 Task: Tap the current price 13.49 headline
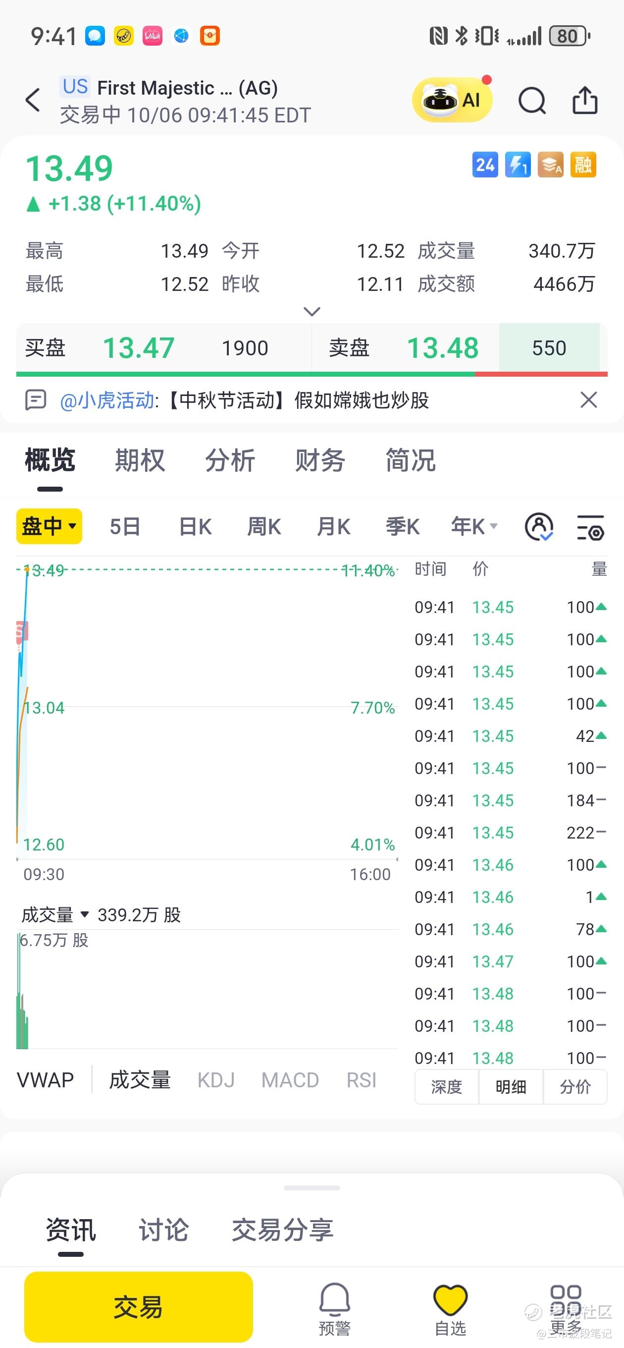point(69,168)
